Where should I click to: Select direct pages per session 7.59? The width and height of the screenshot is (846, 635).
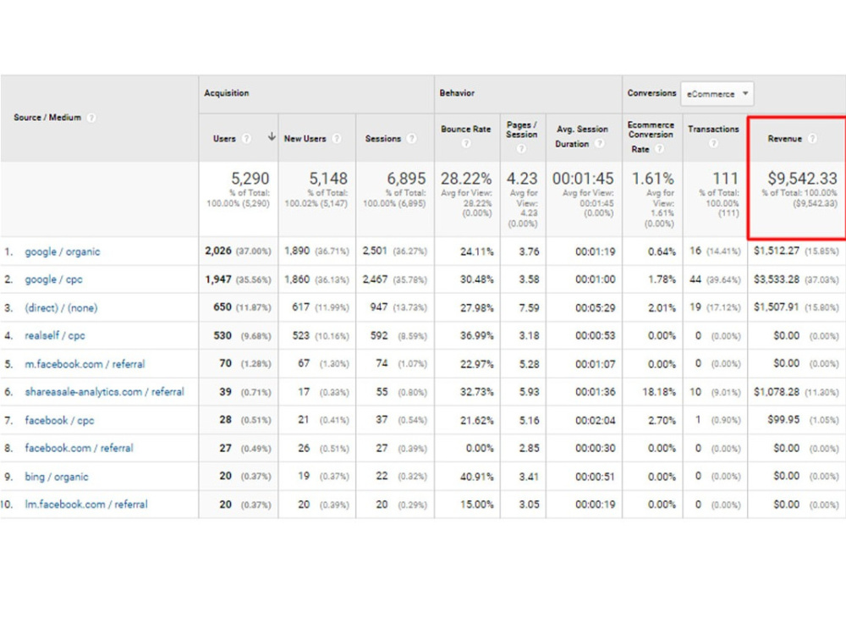[530, 307]
